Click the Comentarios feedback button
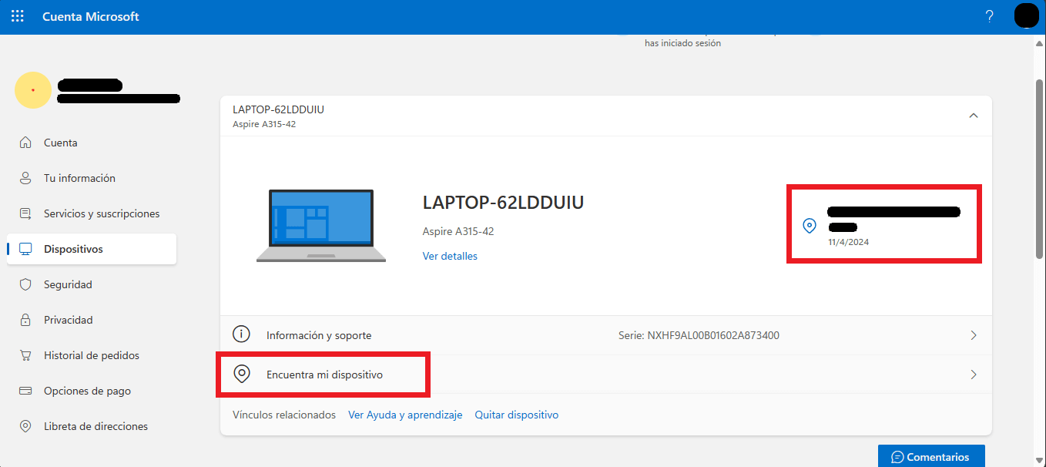The width and height of the screenshot is (1046, 467). pos(931,456)
